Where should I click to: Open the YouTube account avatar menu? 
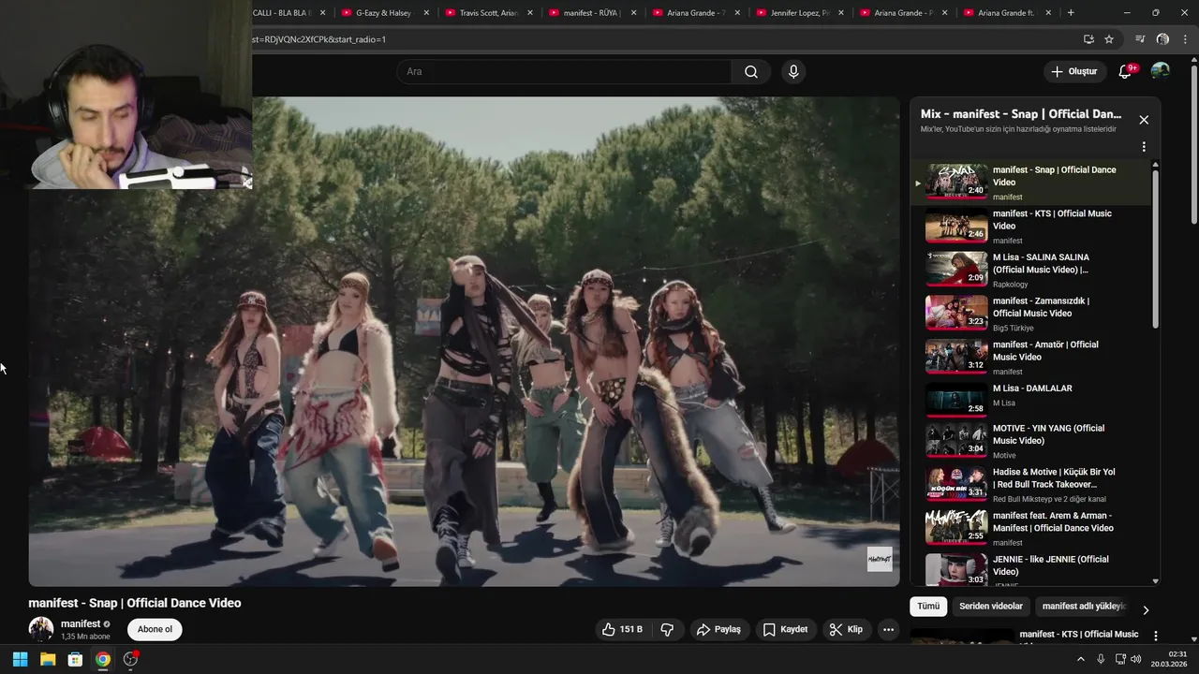tap(1160, 71)
